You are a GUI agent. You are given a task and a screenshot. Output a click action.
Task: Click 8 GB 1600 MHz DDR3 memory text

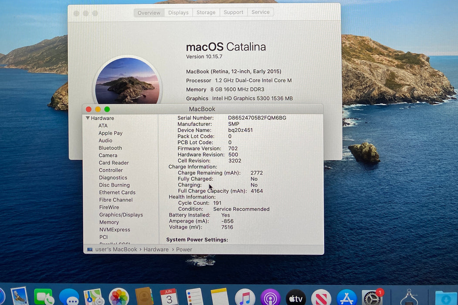[237, 89]
